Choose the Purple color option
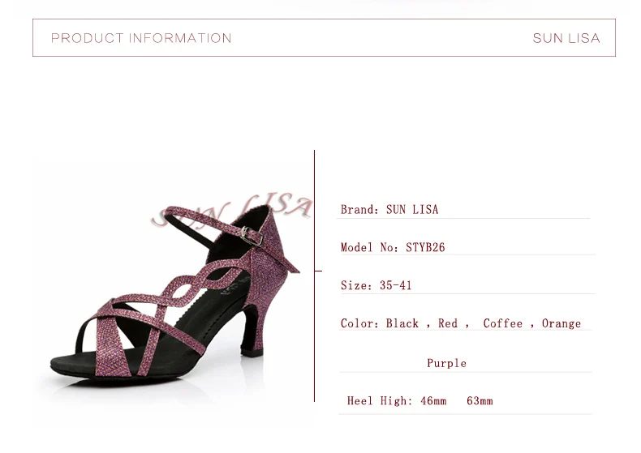Viewport: 641px width, 453px height. pos(446,363)
